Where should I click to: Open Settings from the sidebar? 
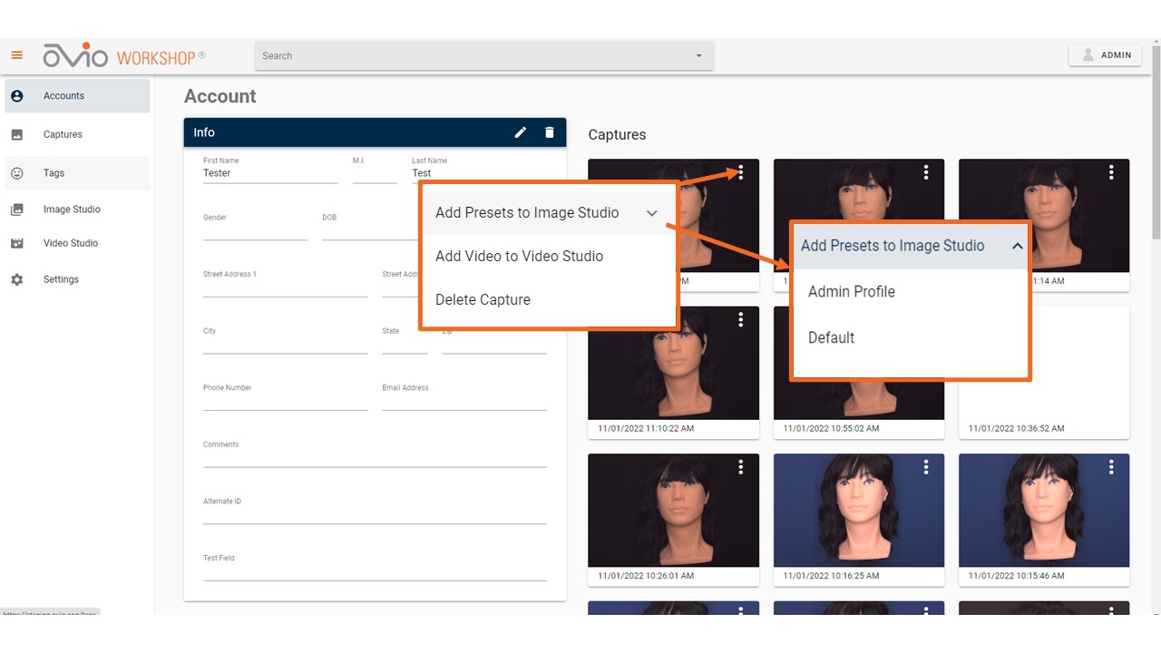pos(77,279)
